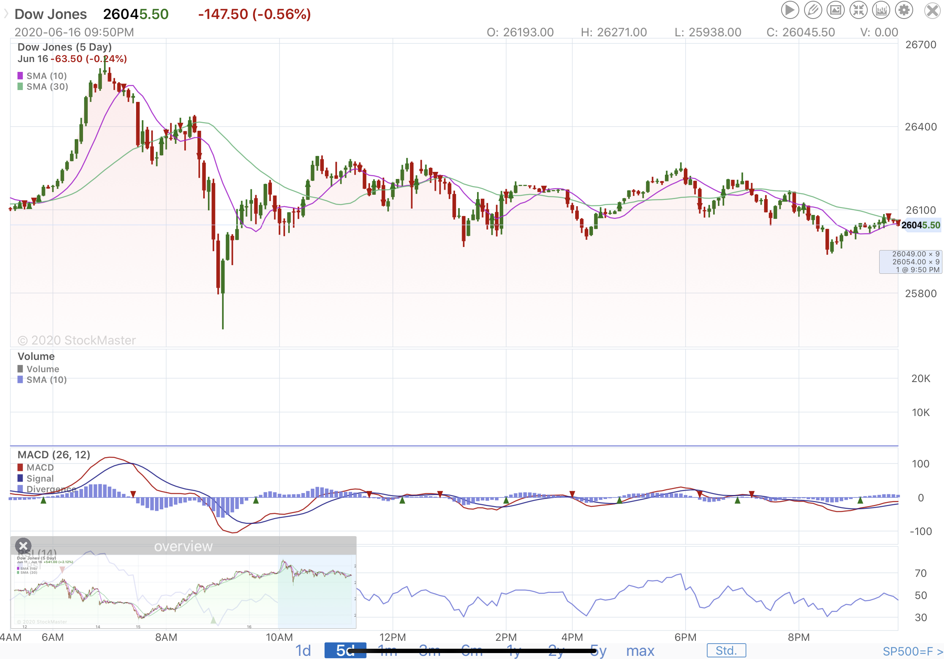The width and height of the screenshot is (944, 659).
Task: Click the bid/ask quote box at 9:50 PM
Action: (910, 262)
